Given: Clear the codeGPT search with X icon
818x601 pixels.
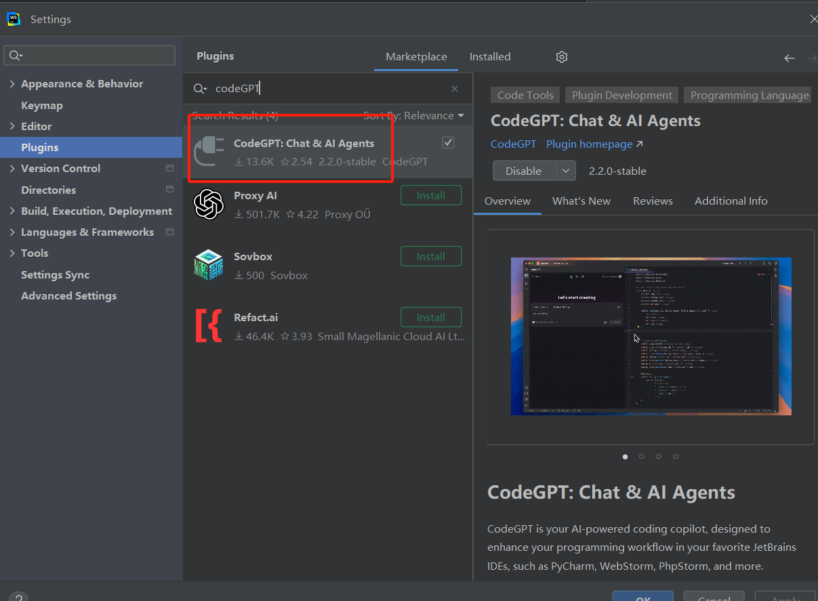Looking at the screenshot, I should (x=455, y=89).
